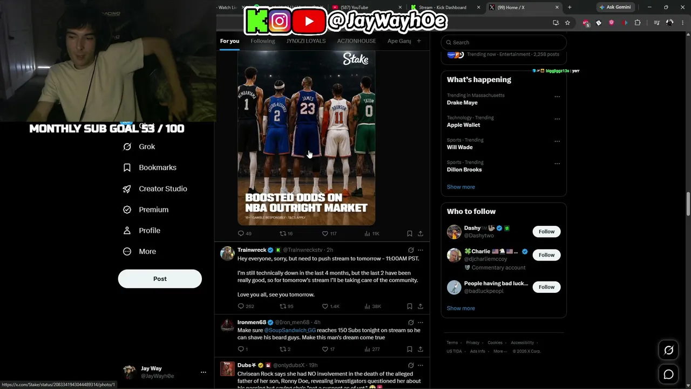Open the Privacy footer link
Screen dimensions: 691x389
(473, 343)
